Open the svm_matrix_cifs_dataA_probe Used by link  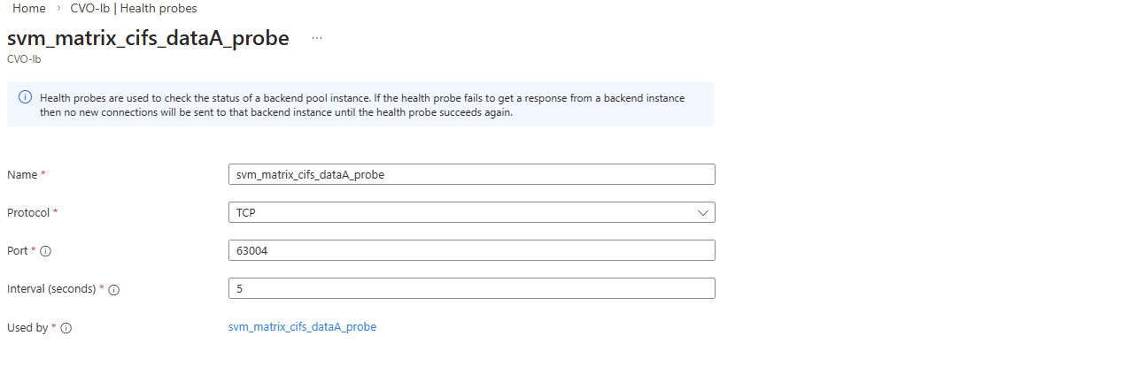pyautogui.click(x=302, y=327)
